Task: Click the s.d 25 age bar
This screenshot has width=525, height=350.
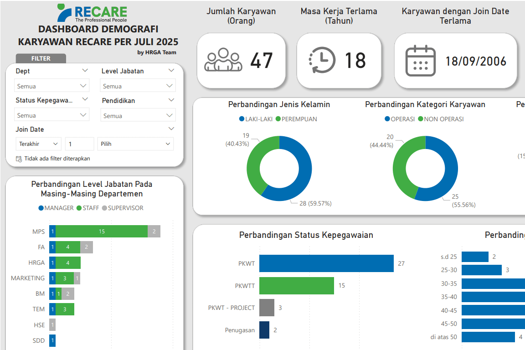Action: 475,257
